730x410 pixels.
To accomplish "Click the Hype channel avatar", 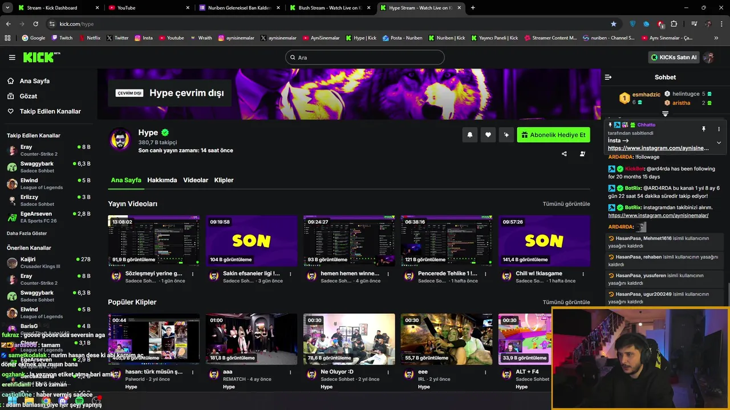I will [120, 140].
